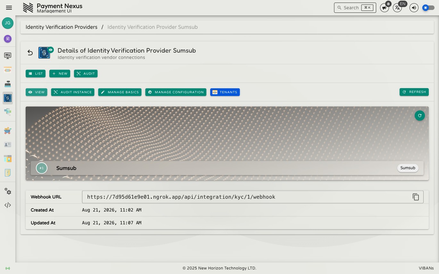The width and height of the screenshot is (439, 274).
Task: Click the provider fingerprint header icon
Action: [x=45, y=53]
